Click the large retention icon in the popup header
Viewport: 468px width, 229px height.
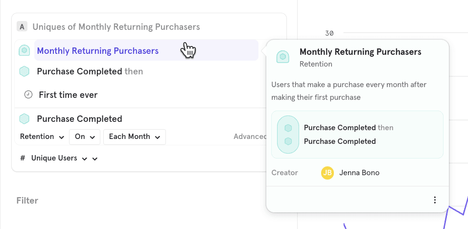point(282,57)
